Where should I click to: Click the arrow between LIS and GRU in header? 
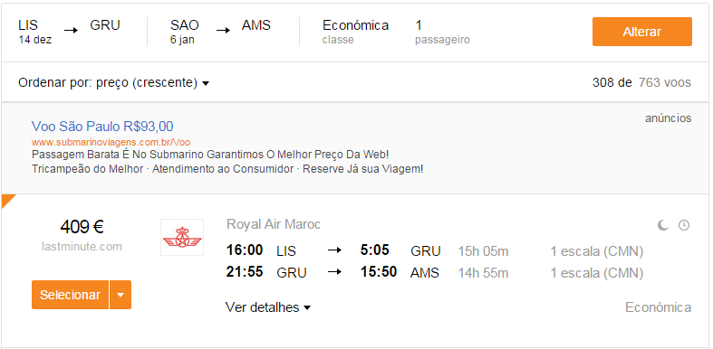point(71,31)
